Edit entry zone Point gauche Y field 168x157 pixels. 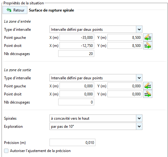(125, 37)
